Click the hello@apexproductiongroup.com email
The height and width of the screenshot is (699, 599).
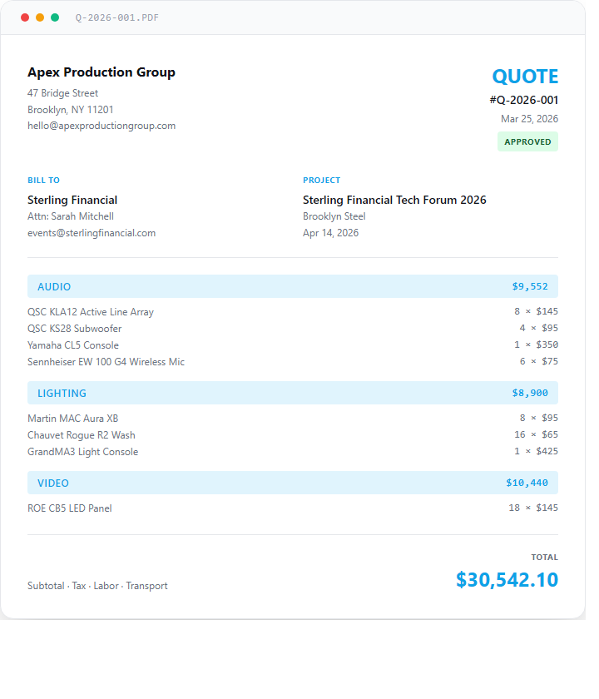(101, 126)
